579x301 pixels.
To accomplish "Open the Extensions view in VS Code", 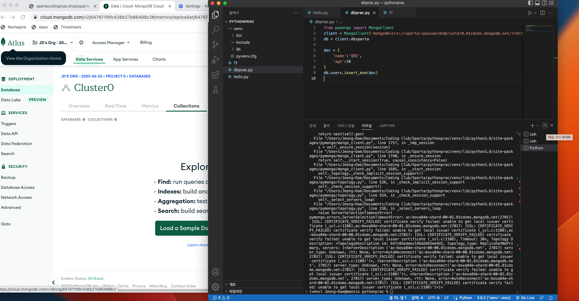I will (x=216, y=75).
